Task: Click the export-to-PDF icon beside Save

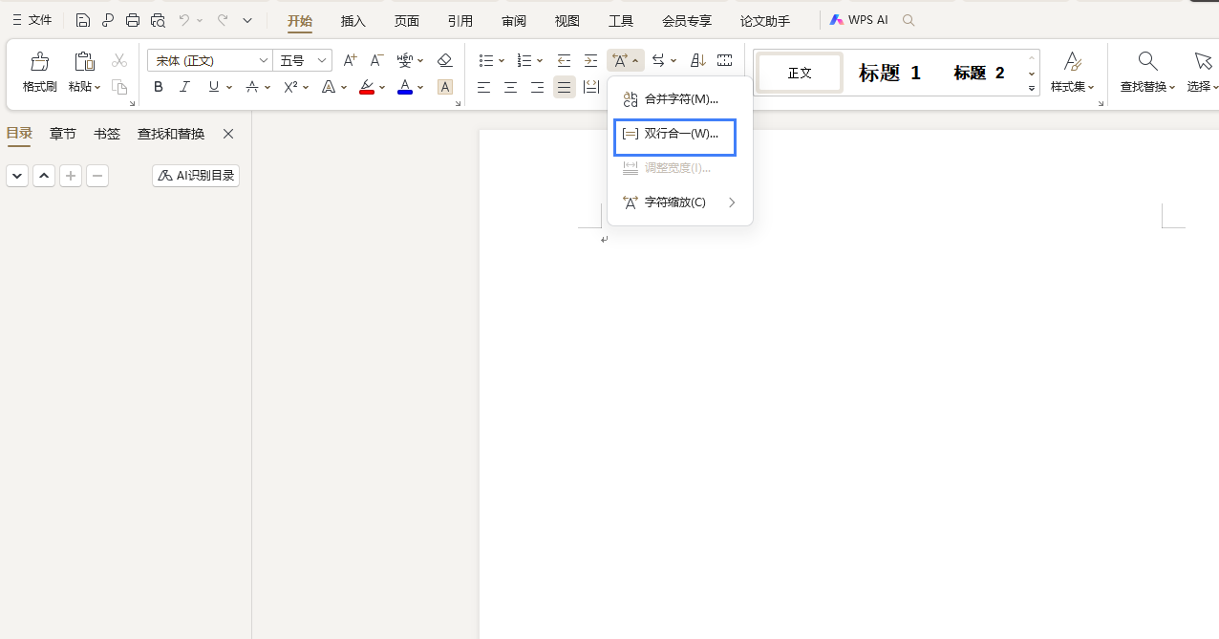Action: [x=108, y=20]
